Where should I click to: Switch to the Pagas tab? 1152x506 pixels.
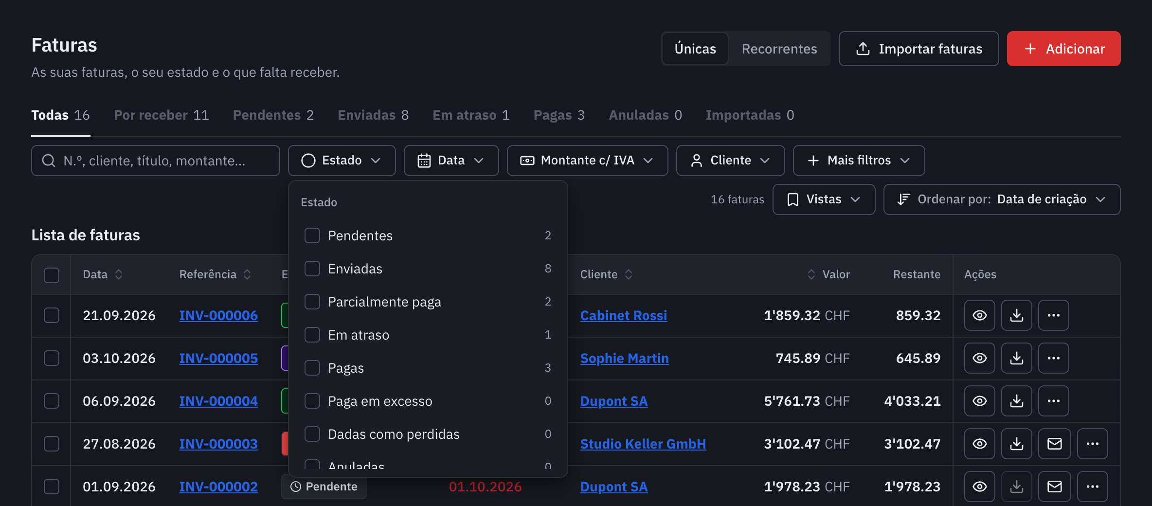(559, 115)
